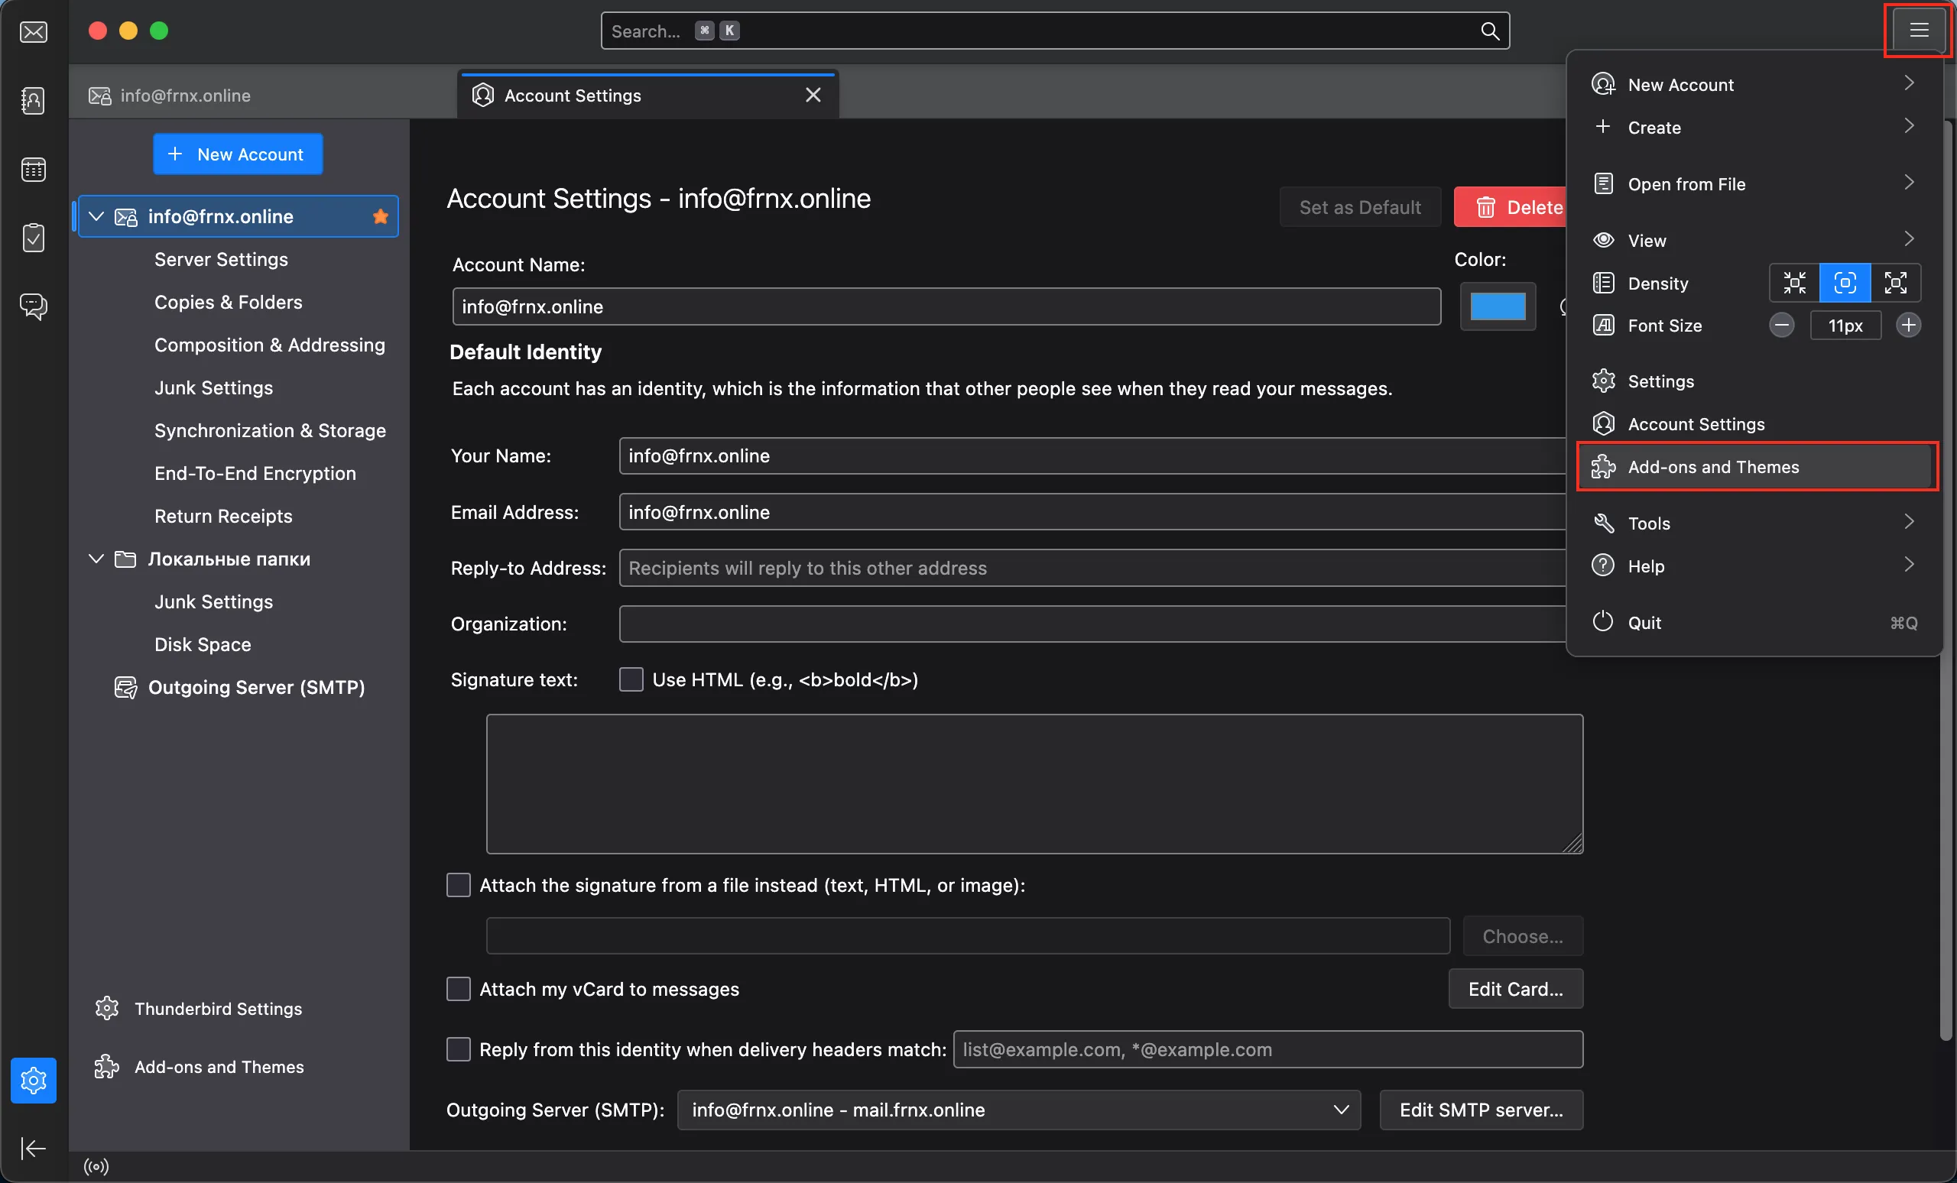Open Disk Space under Локальные папки

(x=203, y=644)
